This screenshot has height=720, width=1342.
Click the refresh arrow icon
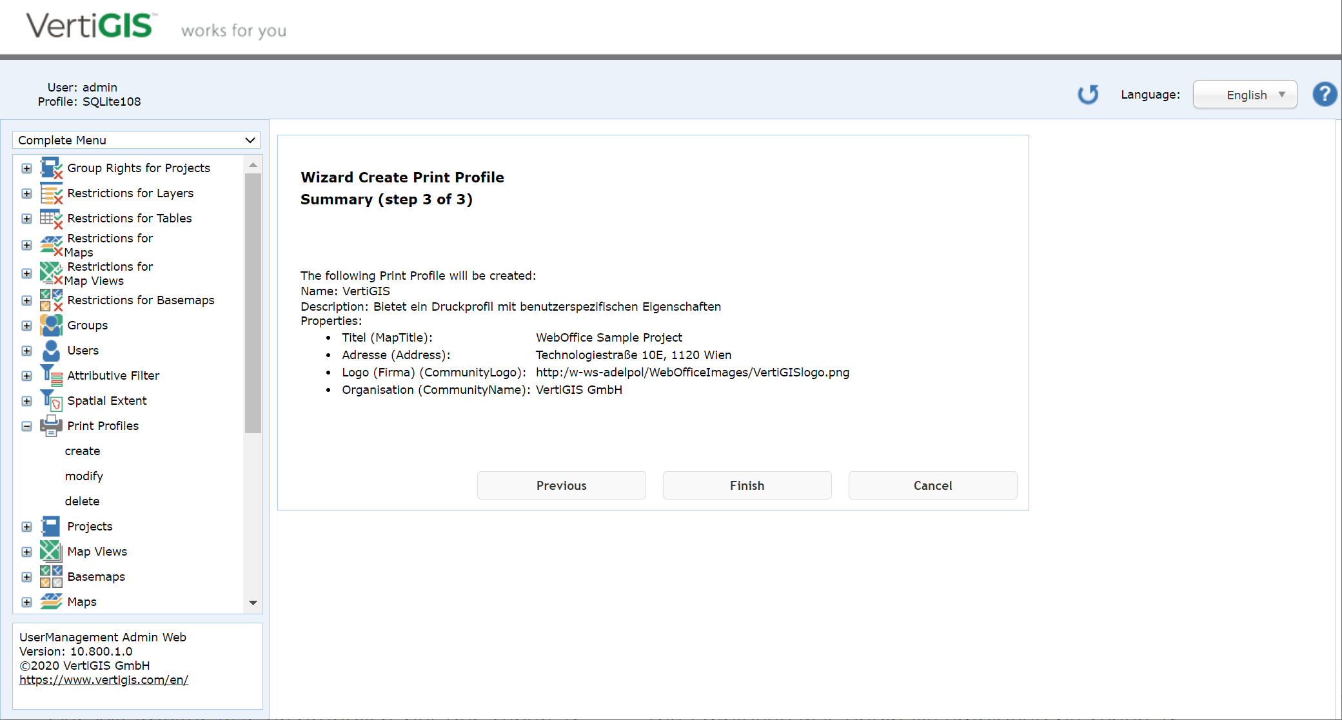[x=1088, y=94]
